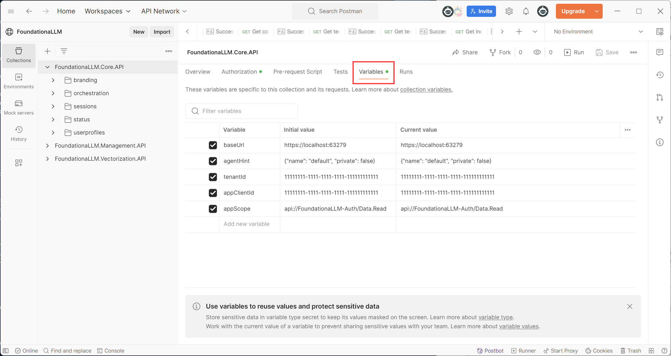
Task: Open the variables table options ellipsis
Action: click(x=628, y=130)
